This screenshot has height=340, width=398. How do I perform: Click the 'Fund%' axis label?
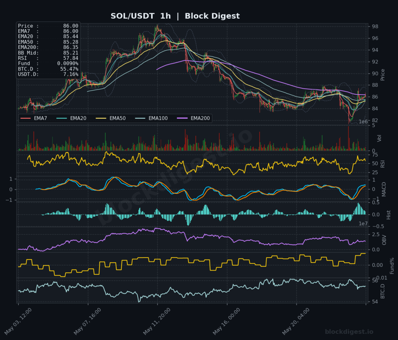click(392, 266)
